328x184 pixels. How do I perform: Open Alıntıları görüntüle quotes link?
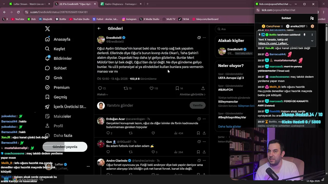192,94
